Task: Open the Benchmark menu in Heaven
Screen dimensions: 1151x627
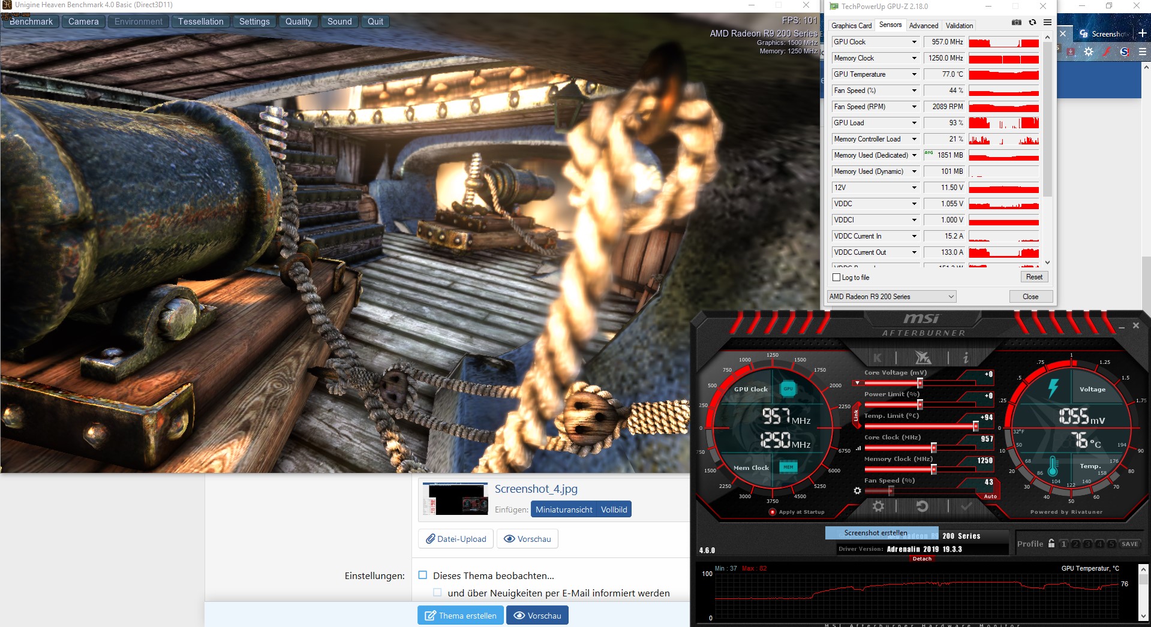Action: [31, 22]
